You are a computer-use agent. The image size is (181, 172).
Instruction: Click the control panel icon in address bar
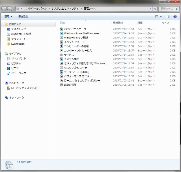pyautogui.click(x=18, y=9)
